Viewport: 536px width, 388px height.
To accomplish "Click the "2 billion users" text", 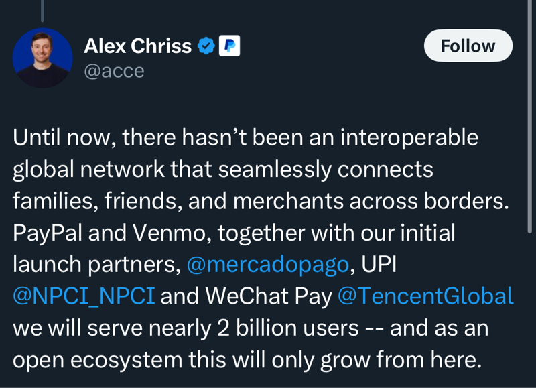I will click(288, 328).
